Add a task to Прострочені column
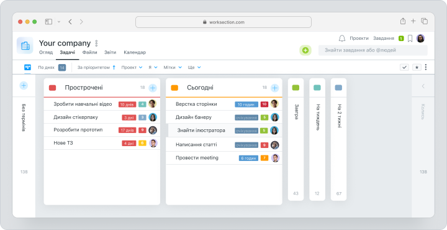447x230 pixels. tap(153, 88)
